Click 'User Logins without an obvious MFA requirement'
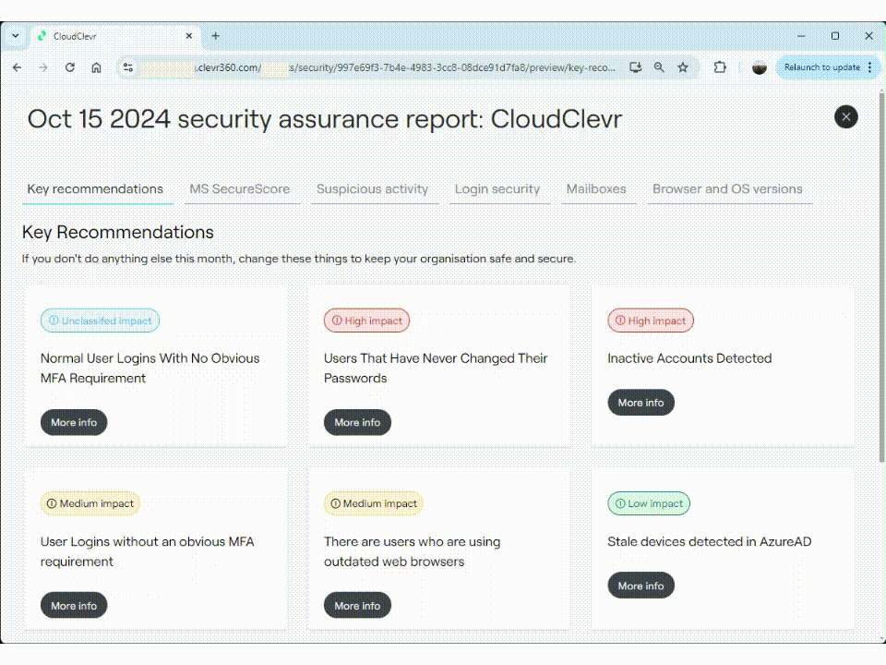Image resolution: width=886 pixels, height=665 pixels. tap(147, 551)
